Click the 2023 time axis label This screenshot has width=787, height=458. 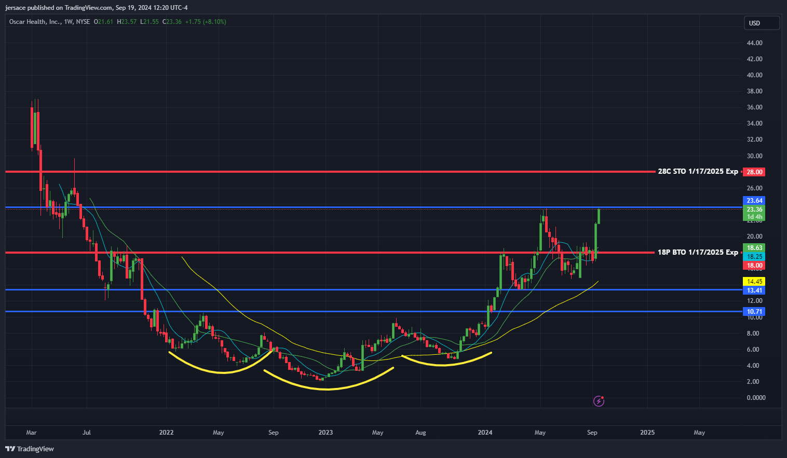click(325, 433)
